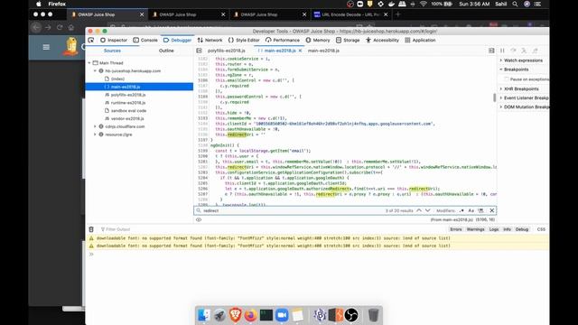
Task: Toggle the Info console filter
Action: click(508, 229)
